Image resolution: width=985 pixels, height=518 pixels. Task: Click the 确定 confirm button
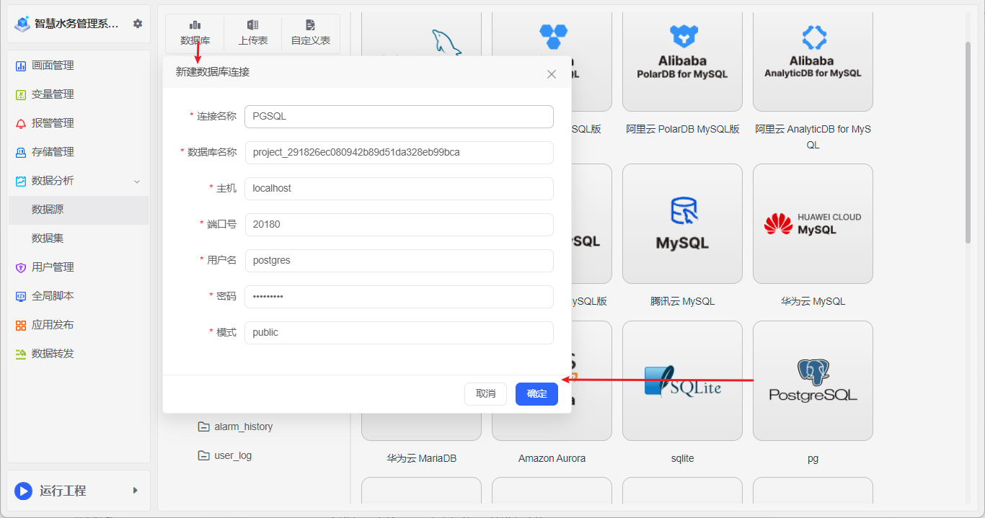point(536,393)
